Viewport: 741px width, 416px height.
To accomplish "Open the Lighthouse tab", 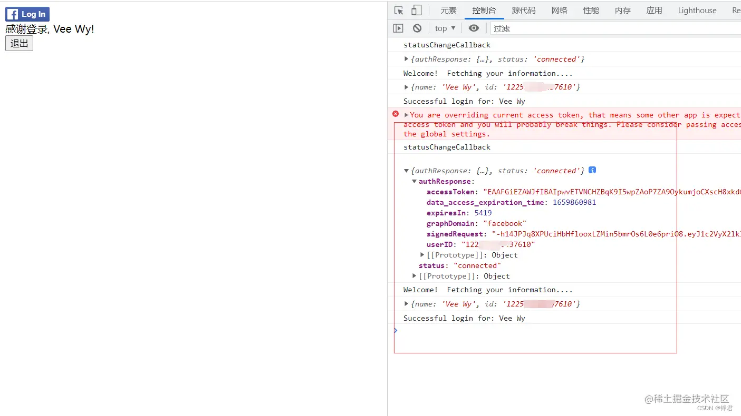I will pyautogui.click(x=697, y=10).
